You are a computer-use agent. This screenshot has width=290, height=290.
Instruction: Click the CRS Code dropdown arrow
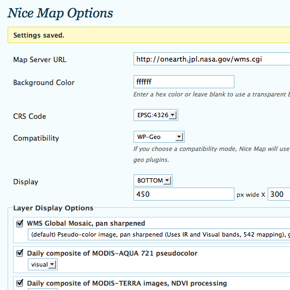click(173, 115)
